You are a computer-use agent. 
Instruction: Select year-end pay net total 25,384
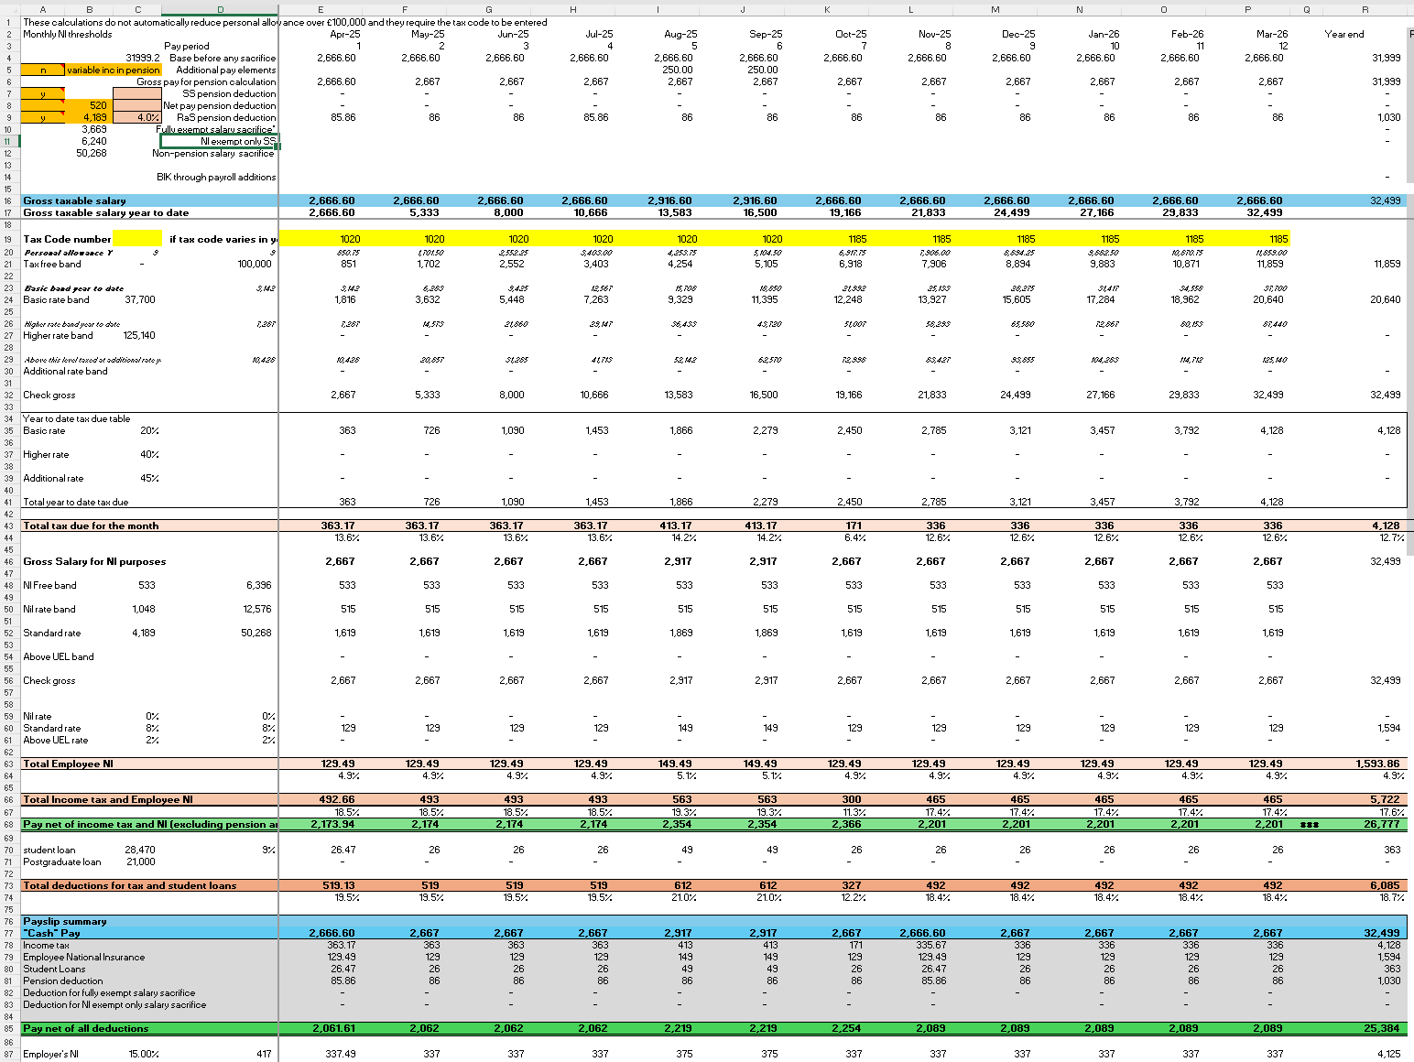1365,1028
